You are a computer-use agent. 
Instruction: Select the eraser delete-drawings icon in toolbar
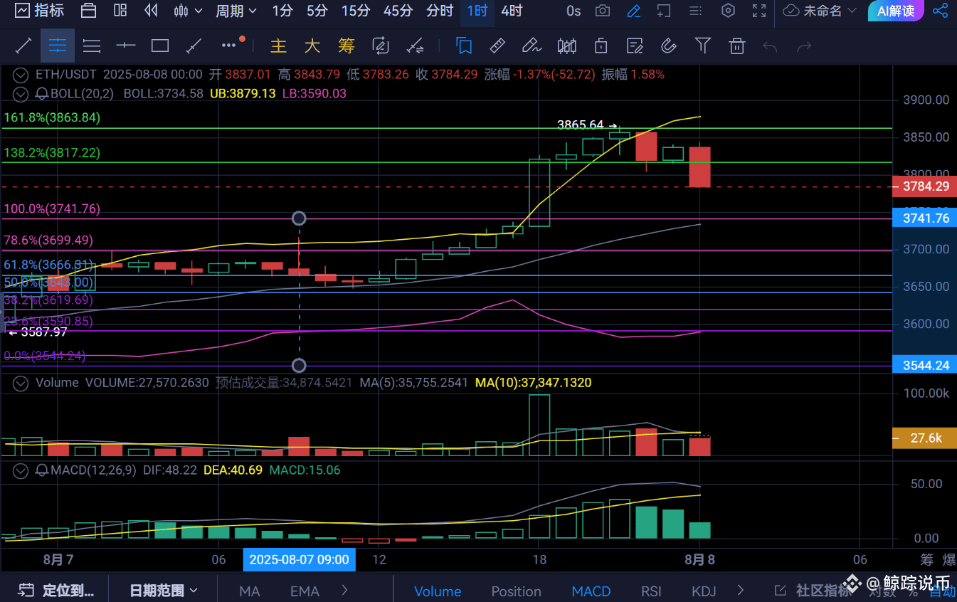point(736,46)
